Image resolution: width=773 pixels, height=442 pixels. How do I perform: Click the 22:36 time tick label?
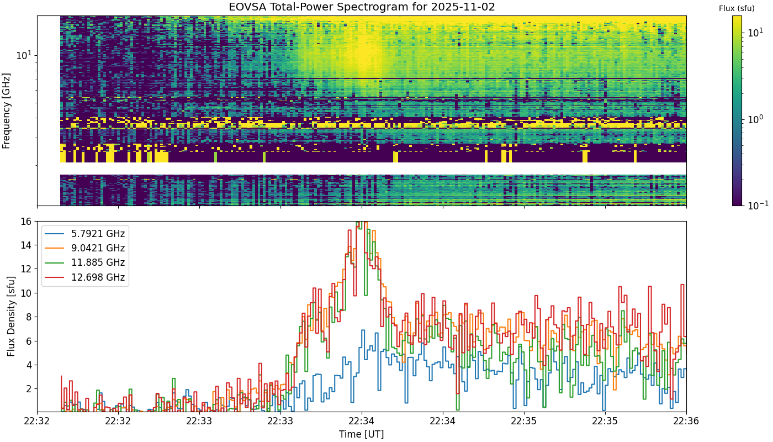coord(686,420)
